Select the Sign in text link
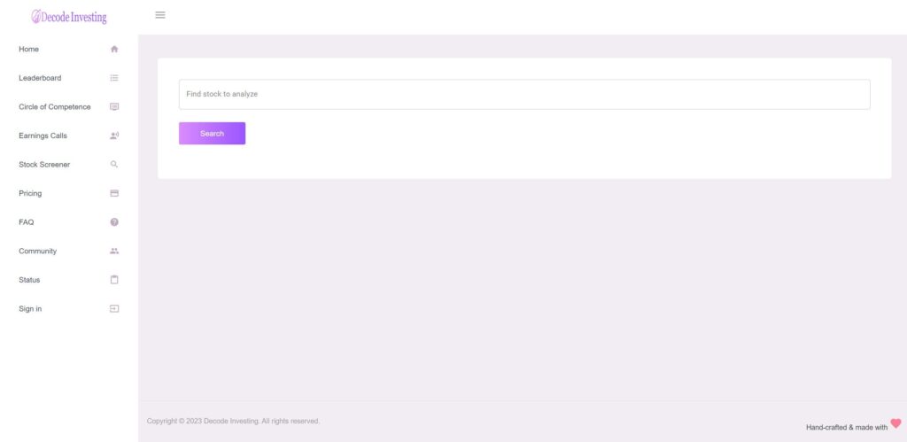This screenshot has height=442, width=907. [x=30, y=309]
